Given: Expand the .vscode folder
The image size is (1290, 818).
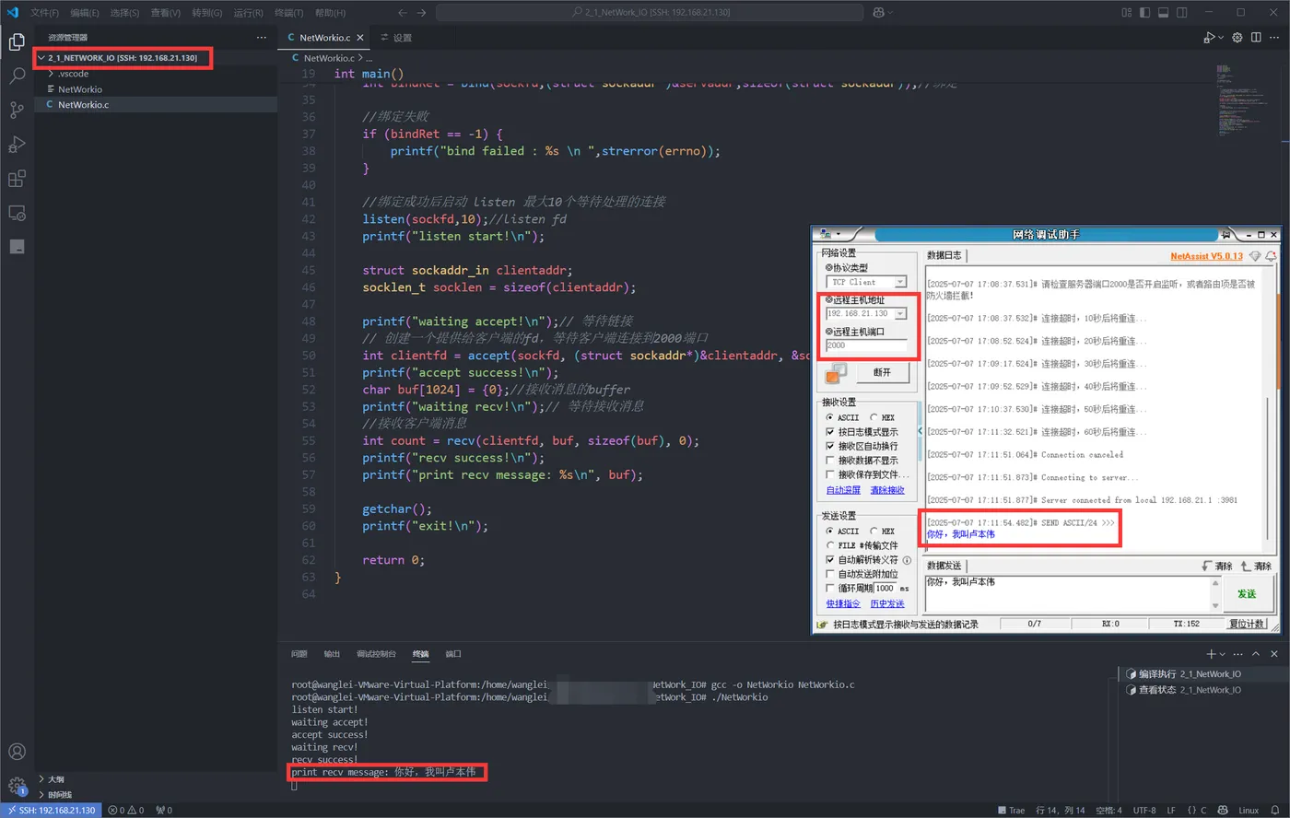Looking at the screenshot, I should tap(51, 74).
